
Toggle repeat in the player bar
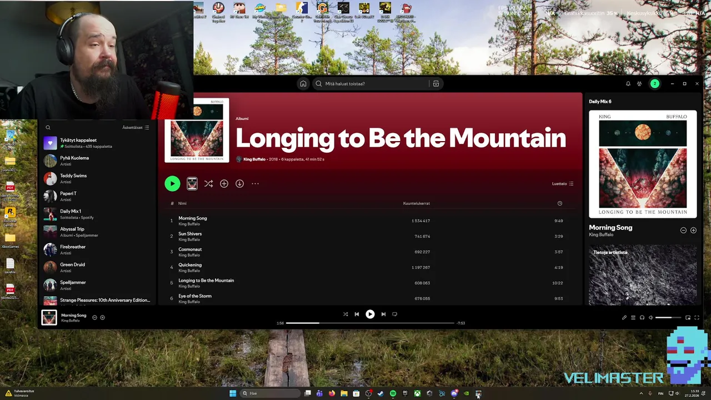point(394,314)
